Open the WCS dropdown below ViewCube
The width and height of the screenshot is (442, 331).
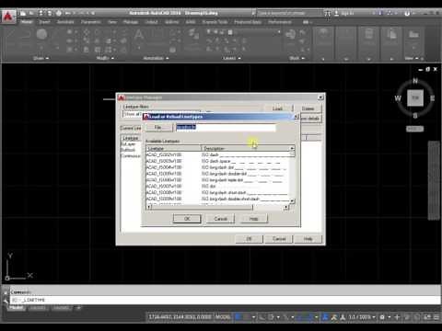(415, 129)
